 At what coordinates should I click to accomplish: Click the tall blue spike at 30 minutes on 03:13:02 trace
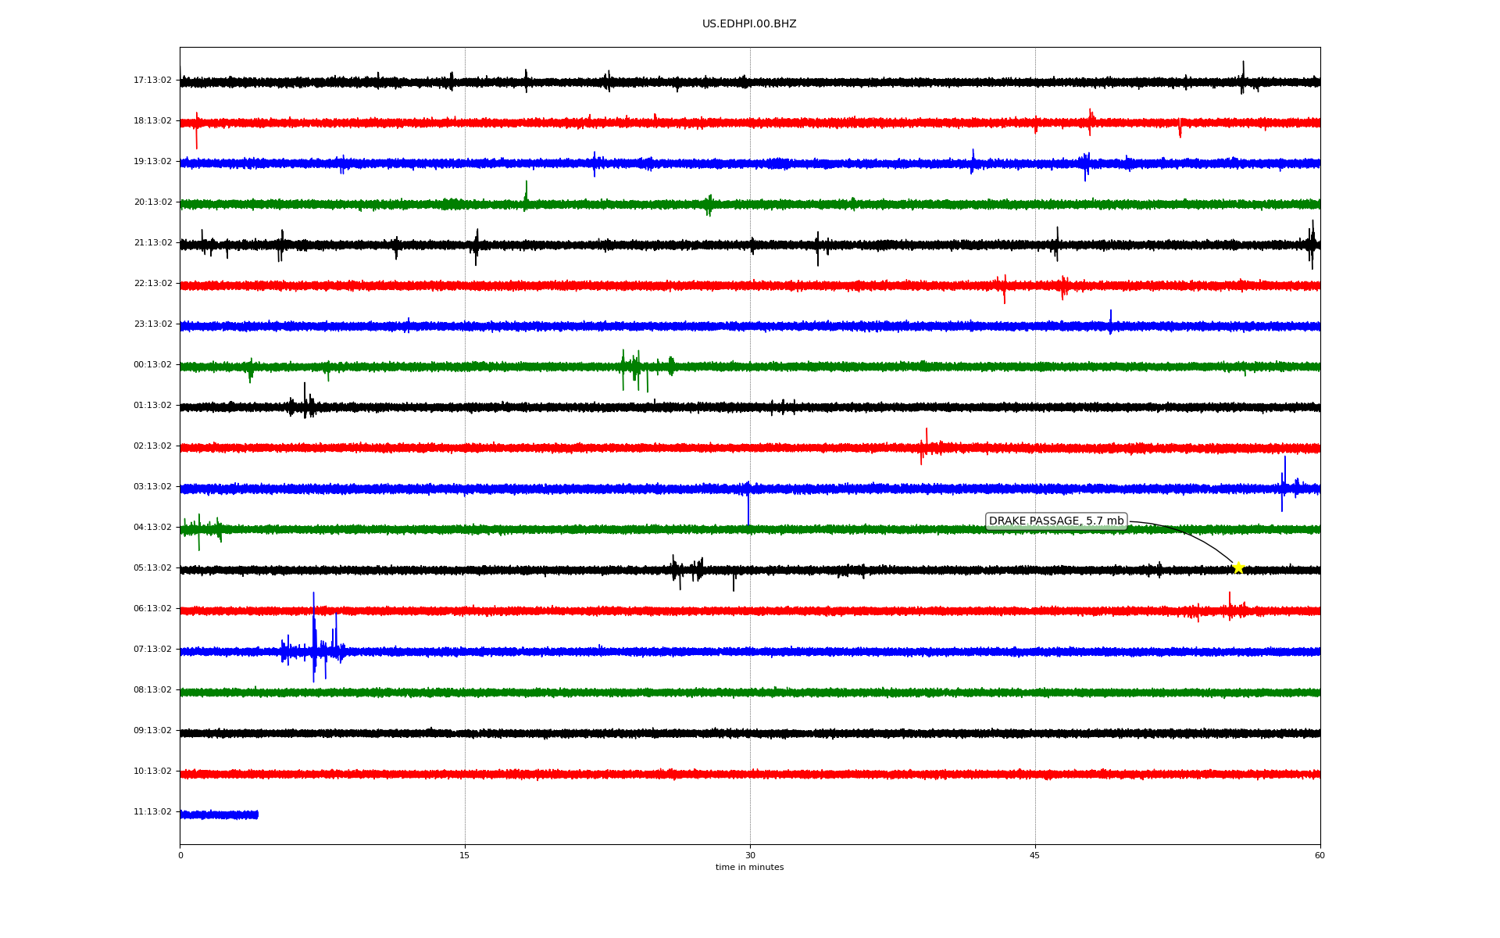click(x=748, y=504)
